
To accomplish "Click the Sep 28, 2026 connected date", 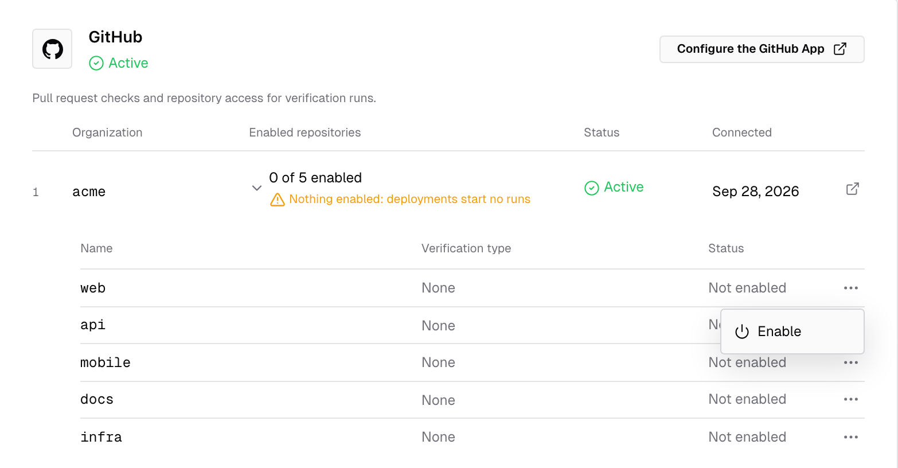I will (756, 192).
